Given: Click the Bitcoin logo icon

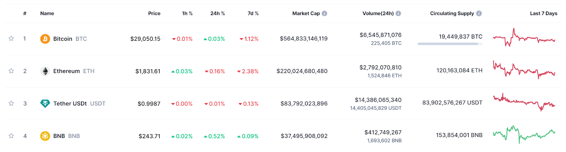Looking at the screenshot, I should coord(45,39).
